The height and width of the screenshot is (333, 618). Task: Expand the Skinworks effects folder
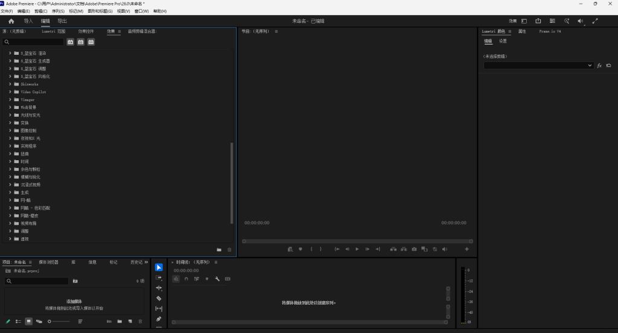coord(10,84)
